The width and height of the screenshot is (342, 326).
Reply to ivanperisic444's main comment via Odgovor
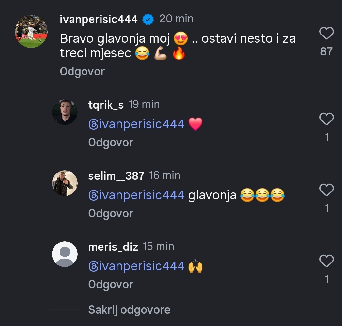(82, 71)
